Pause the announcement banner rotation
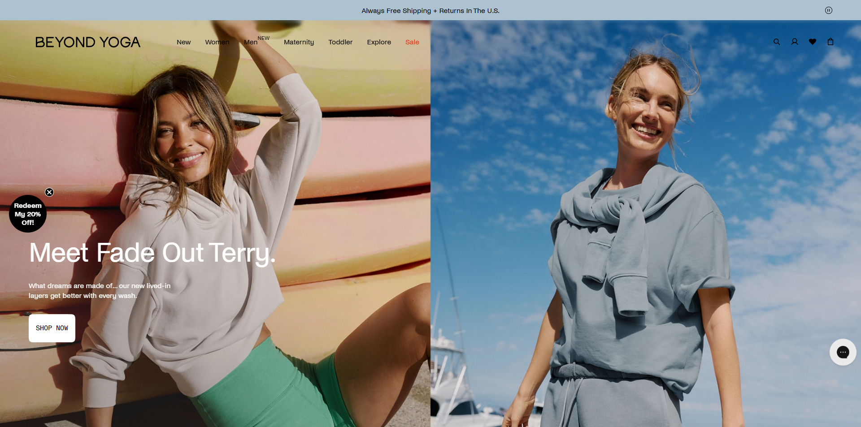 829,10
